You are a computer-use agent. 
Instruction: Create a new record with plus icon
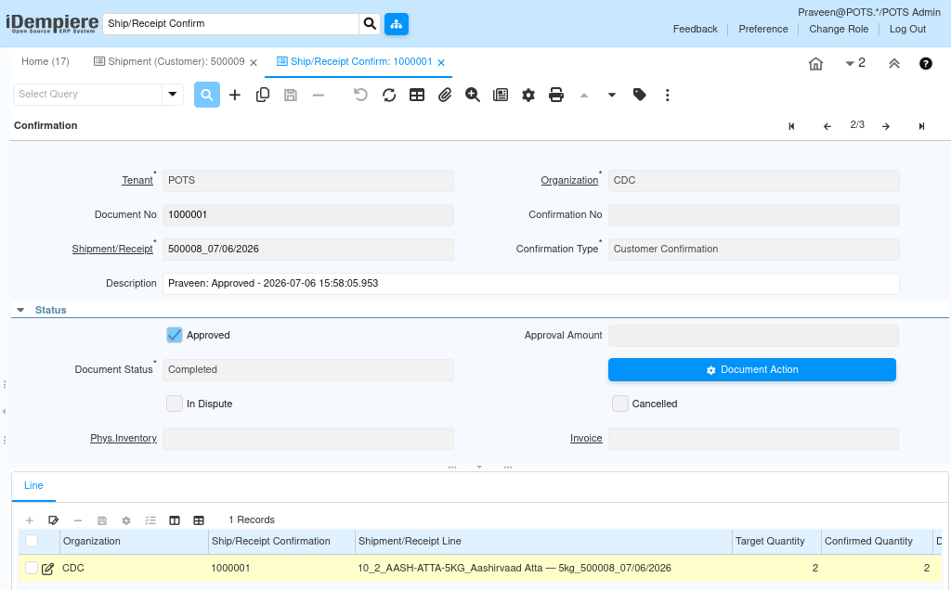click(235, 96)
